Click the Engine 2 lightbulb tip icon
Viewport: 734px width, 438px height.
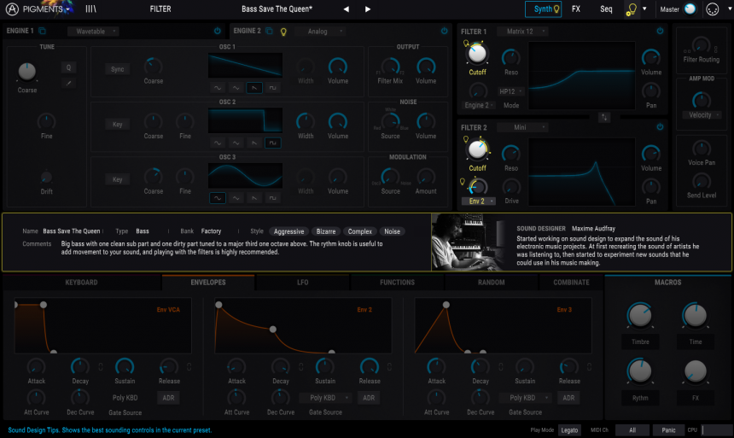coord(283,32)
